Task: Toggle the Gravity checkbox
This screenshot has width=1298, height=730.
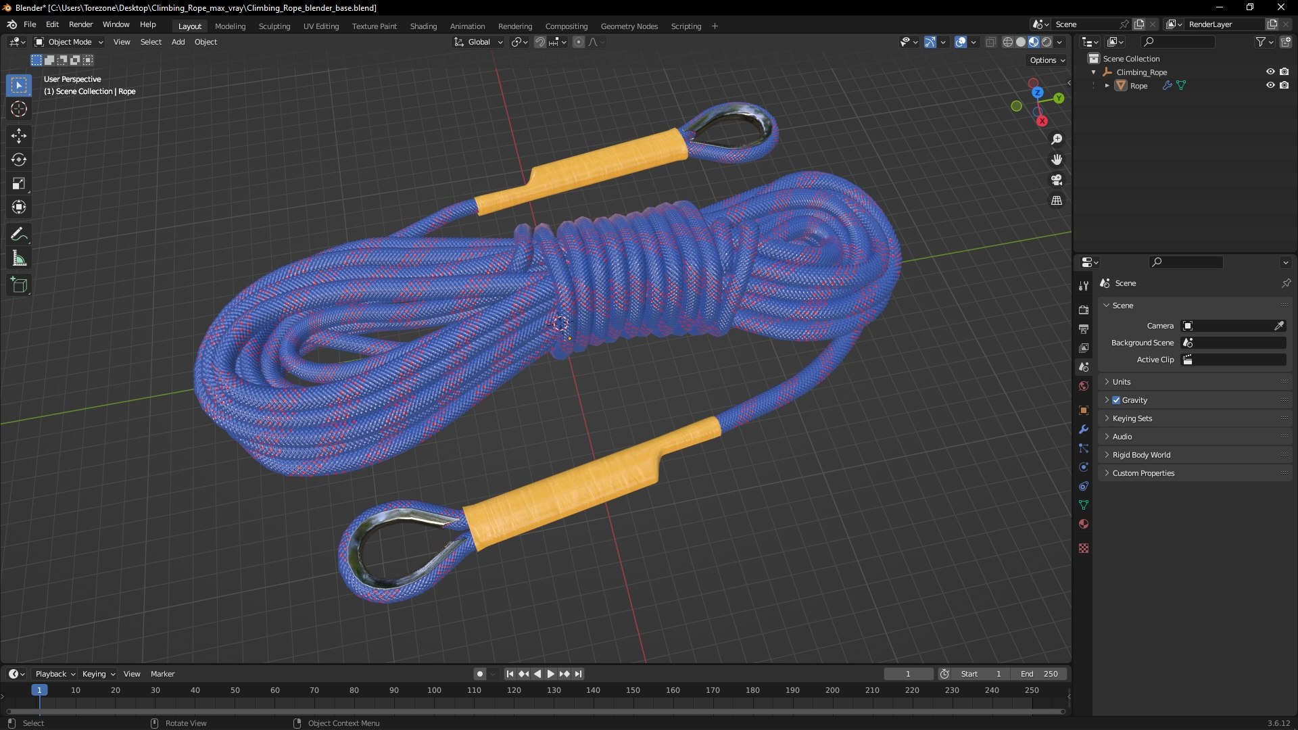Action: pyautogui.click(x=1116, y=400)
